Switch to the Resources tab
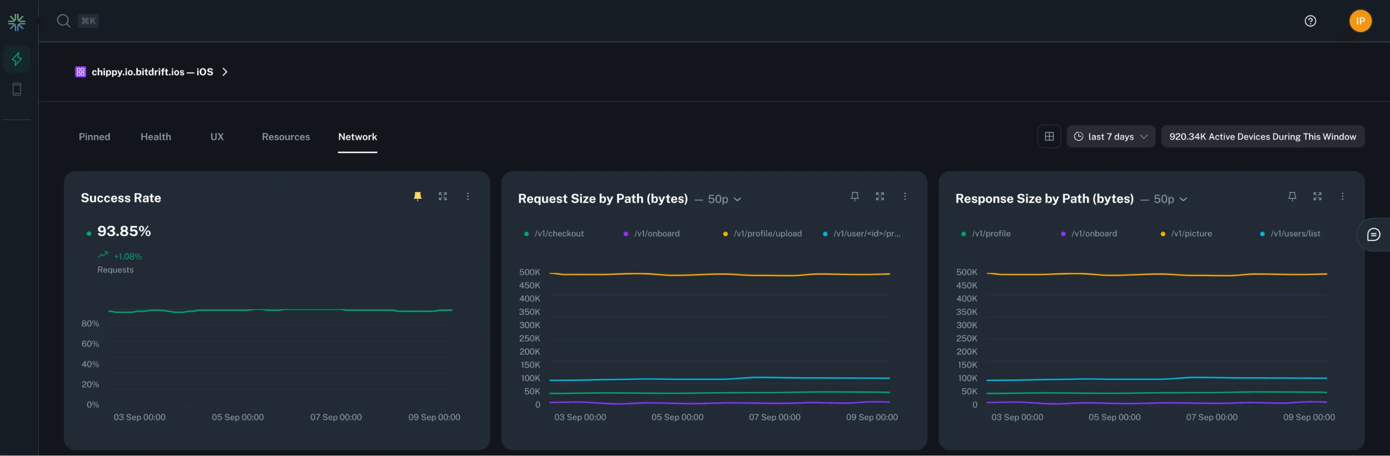 pyautogui.click(x=286, y=137)
